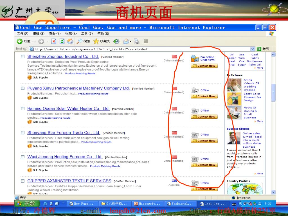The width and height of the screenshot is (288, 216).
Task: Click the I'm online chat mascot icon
Action: (x=195, y=58)
